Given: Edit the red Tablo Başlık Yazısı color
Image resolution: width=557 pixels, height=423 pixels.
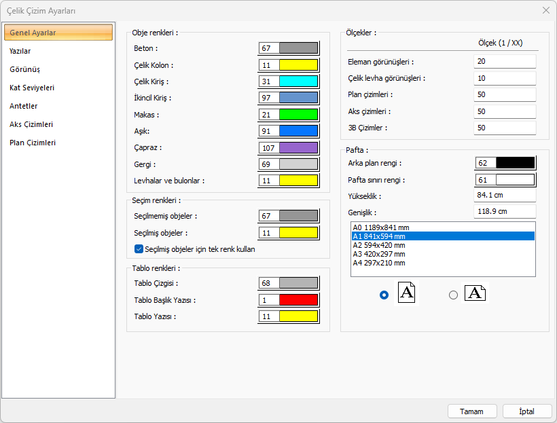Looking at the screenshot, I should [298, 300].
